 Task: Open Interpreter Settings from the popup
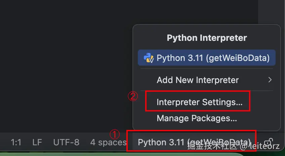199,102
